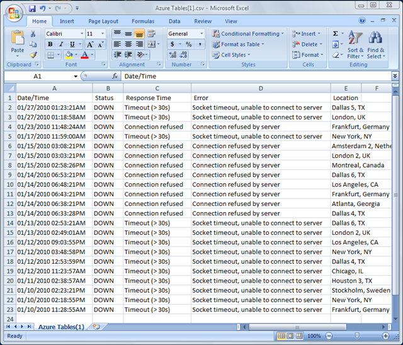The height and width of the screenshot is (345, 403).
Task: Click the AutoSum sigma icon
Action: (336, 34)
